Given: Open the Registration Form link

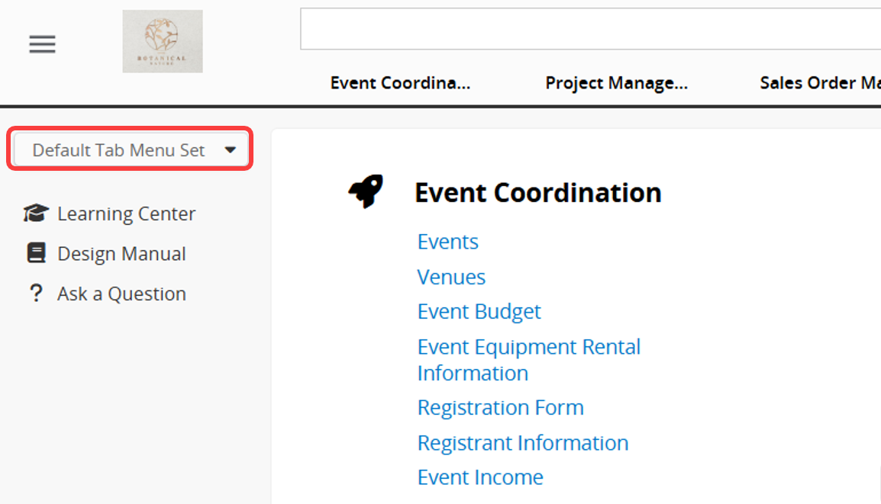Looking at the screenshot, I should tap(500, 407).
